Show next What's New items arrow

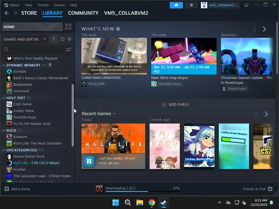pos(264,29)
